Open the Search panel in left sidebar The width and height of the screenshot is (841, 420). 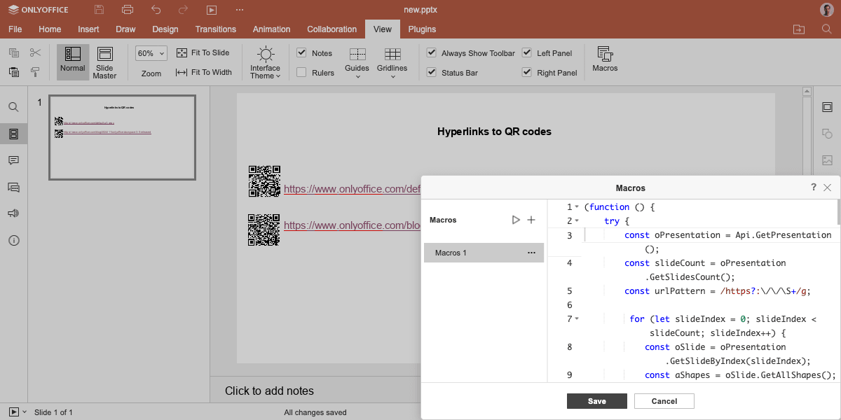coord(13,107)
